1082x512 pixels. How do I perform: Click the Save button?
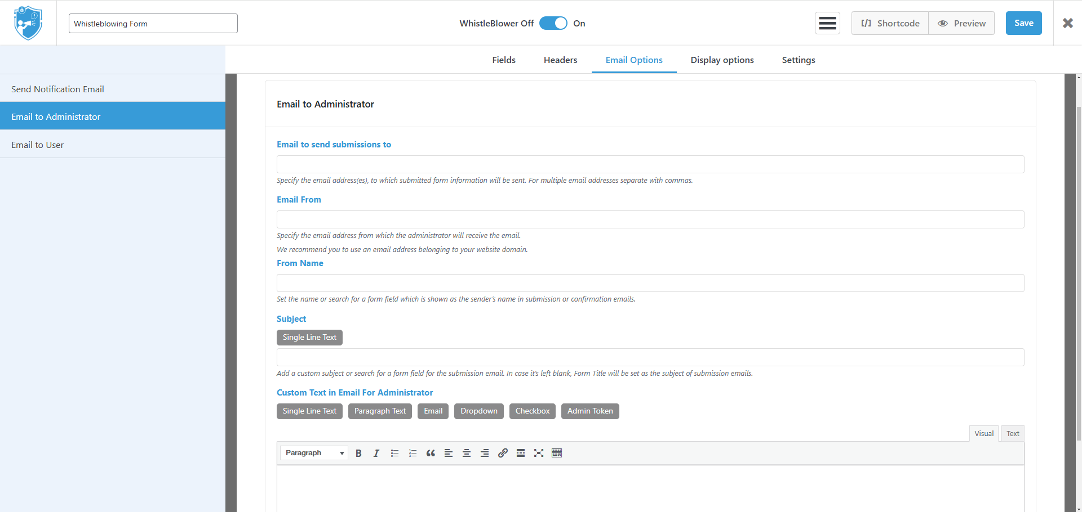click(1023, 23)
